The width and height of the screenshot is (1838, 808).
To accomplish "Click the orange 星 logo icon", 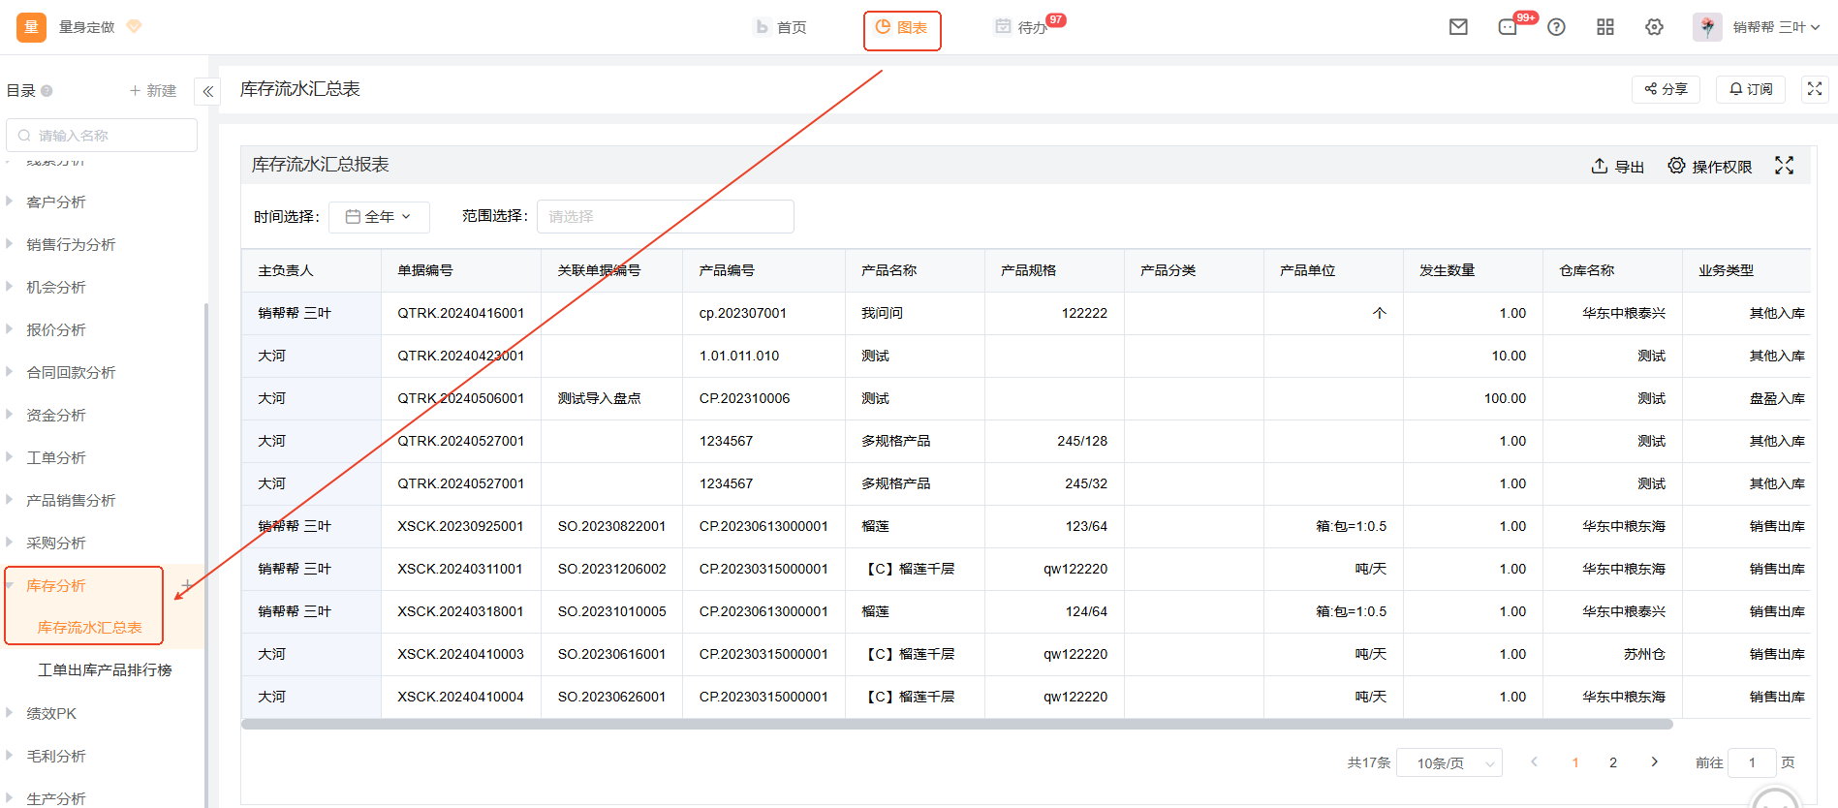I will coord(31,27).
